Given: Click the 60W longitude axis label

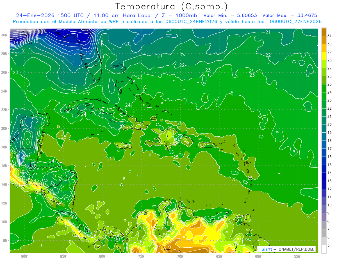Looking at the screenshot, I should [258, 256].
